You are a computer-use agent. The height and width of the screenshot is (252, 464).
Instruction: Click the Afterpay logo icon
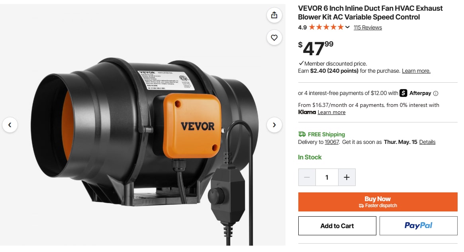(403, 93)
